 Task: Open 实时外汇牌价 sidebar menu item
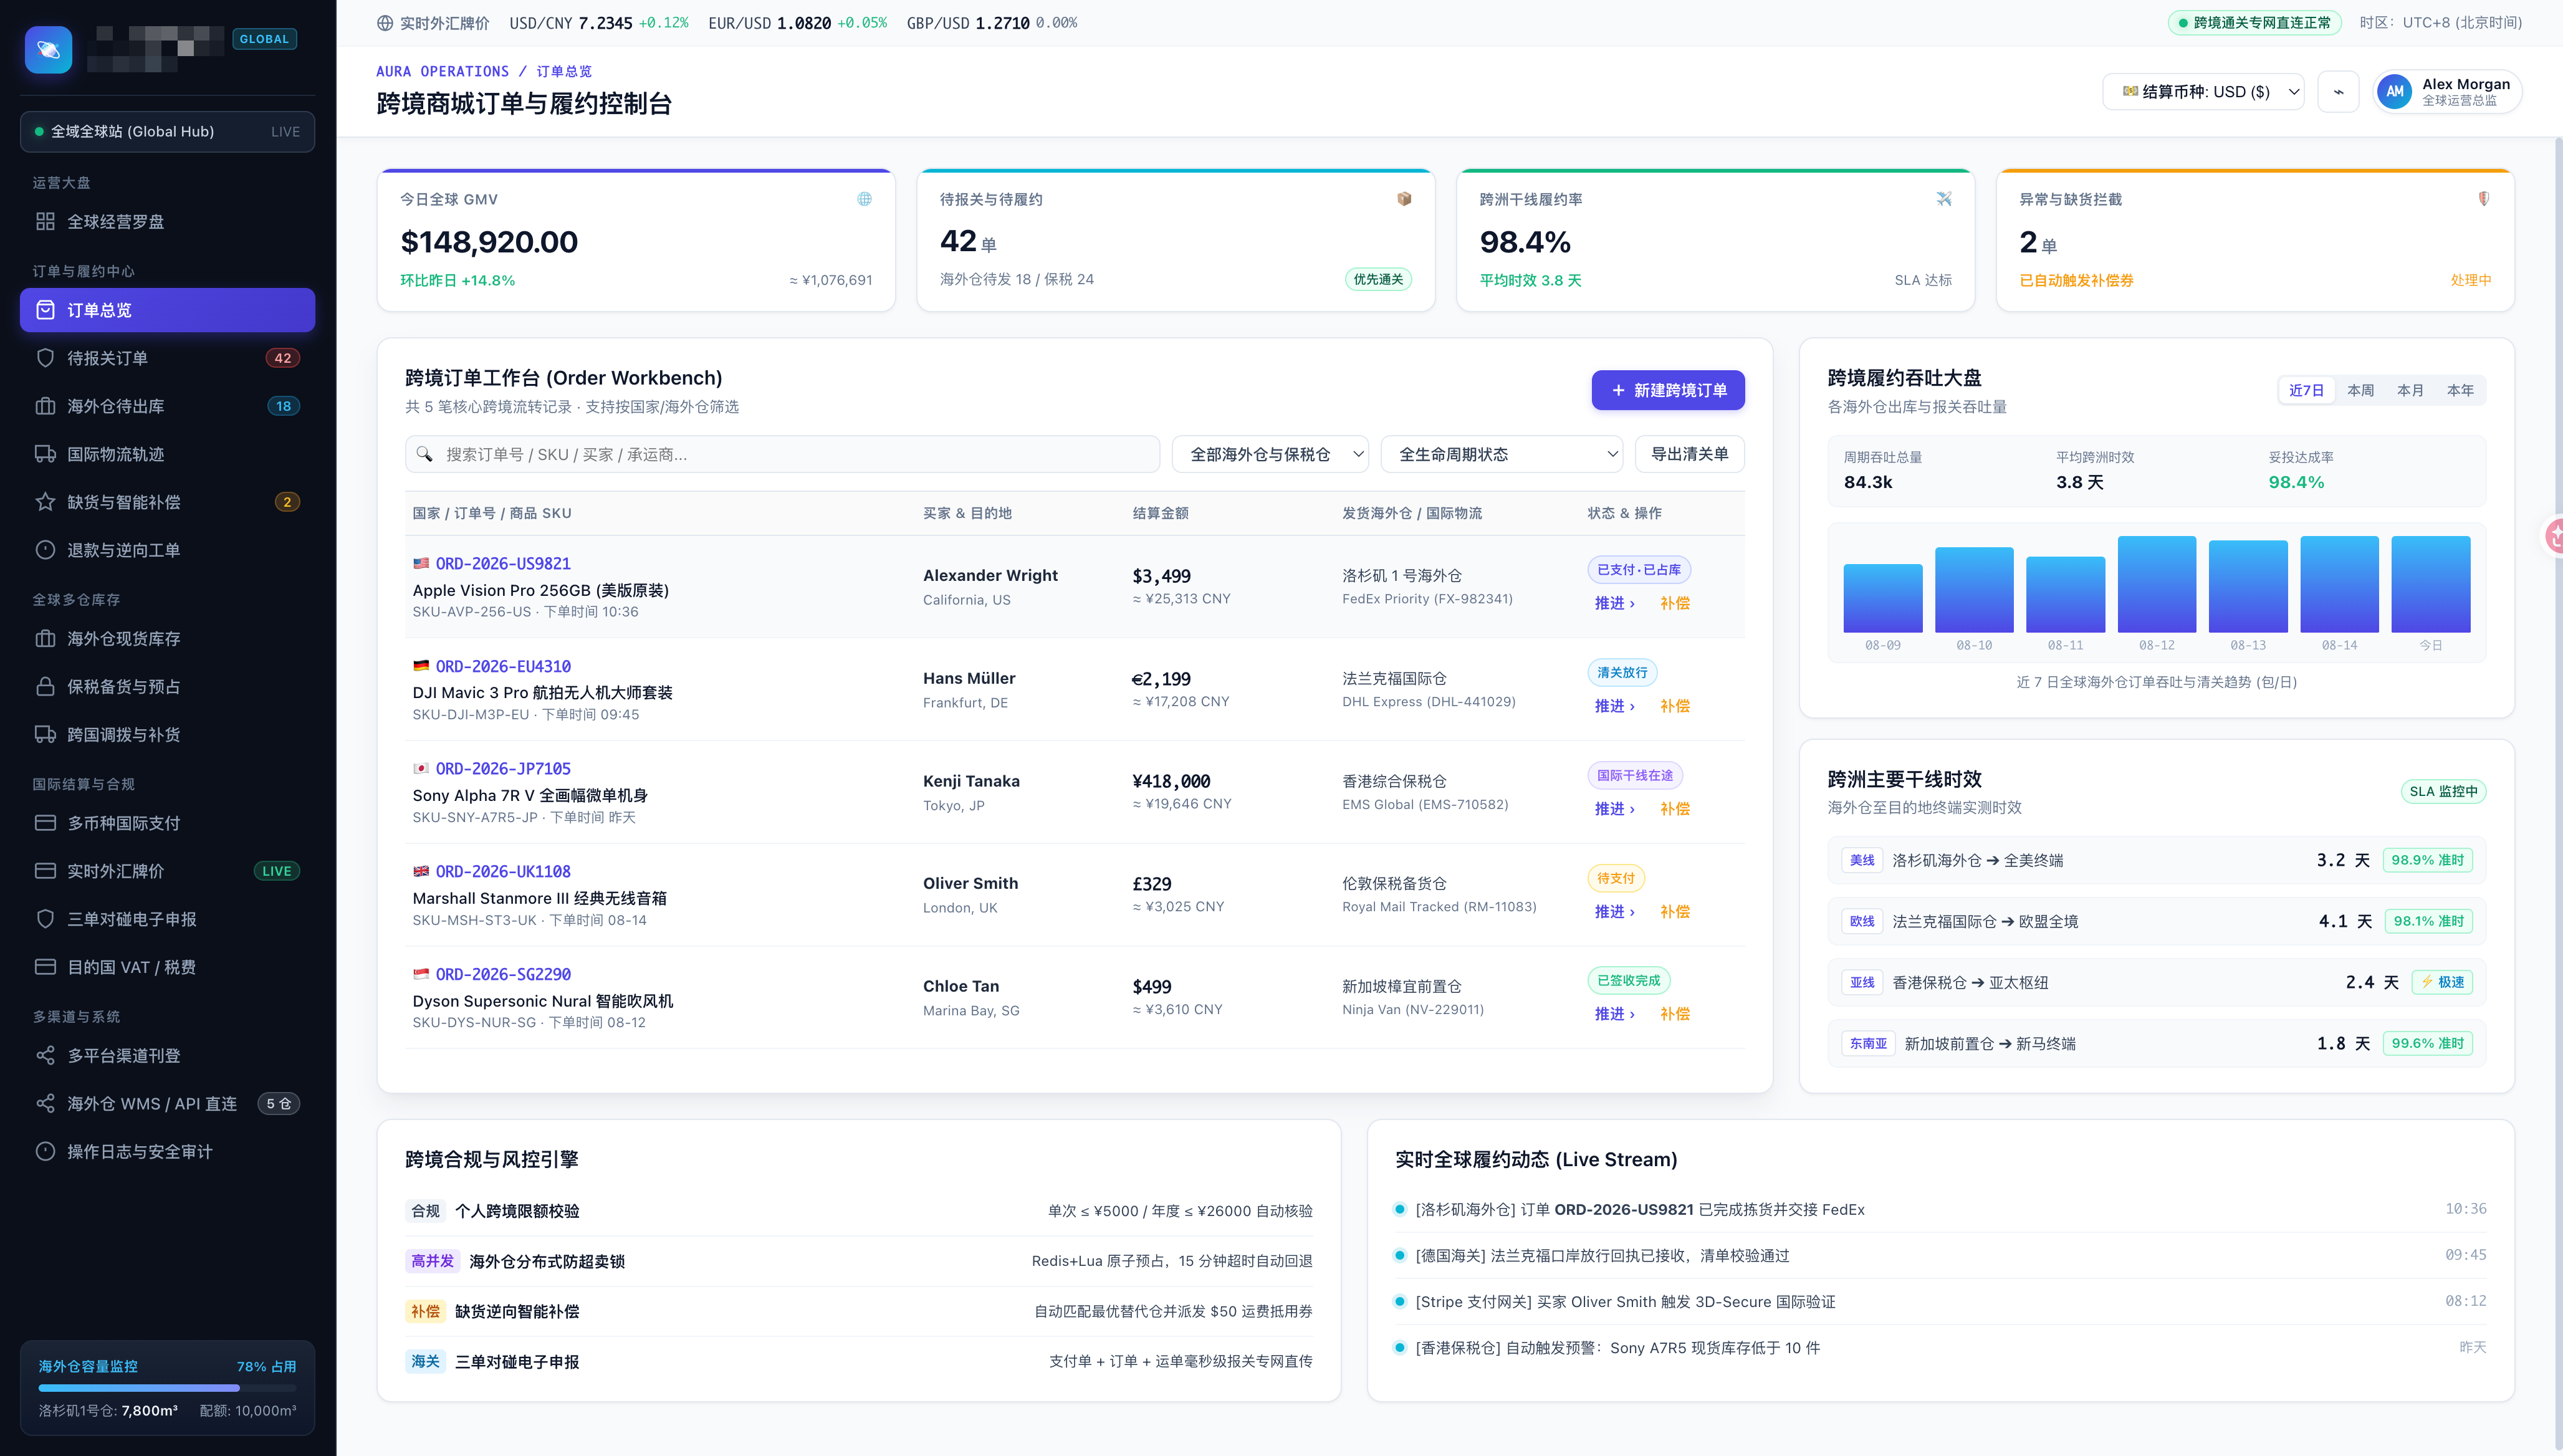(x=167, y=871)
